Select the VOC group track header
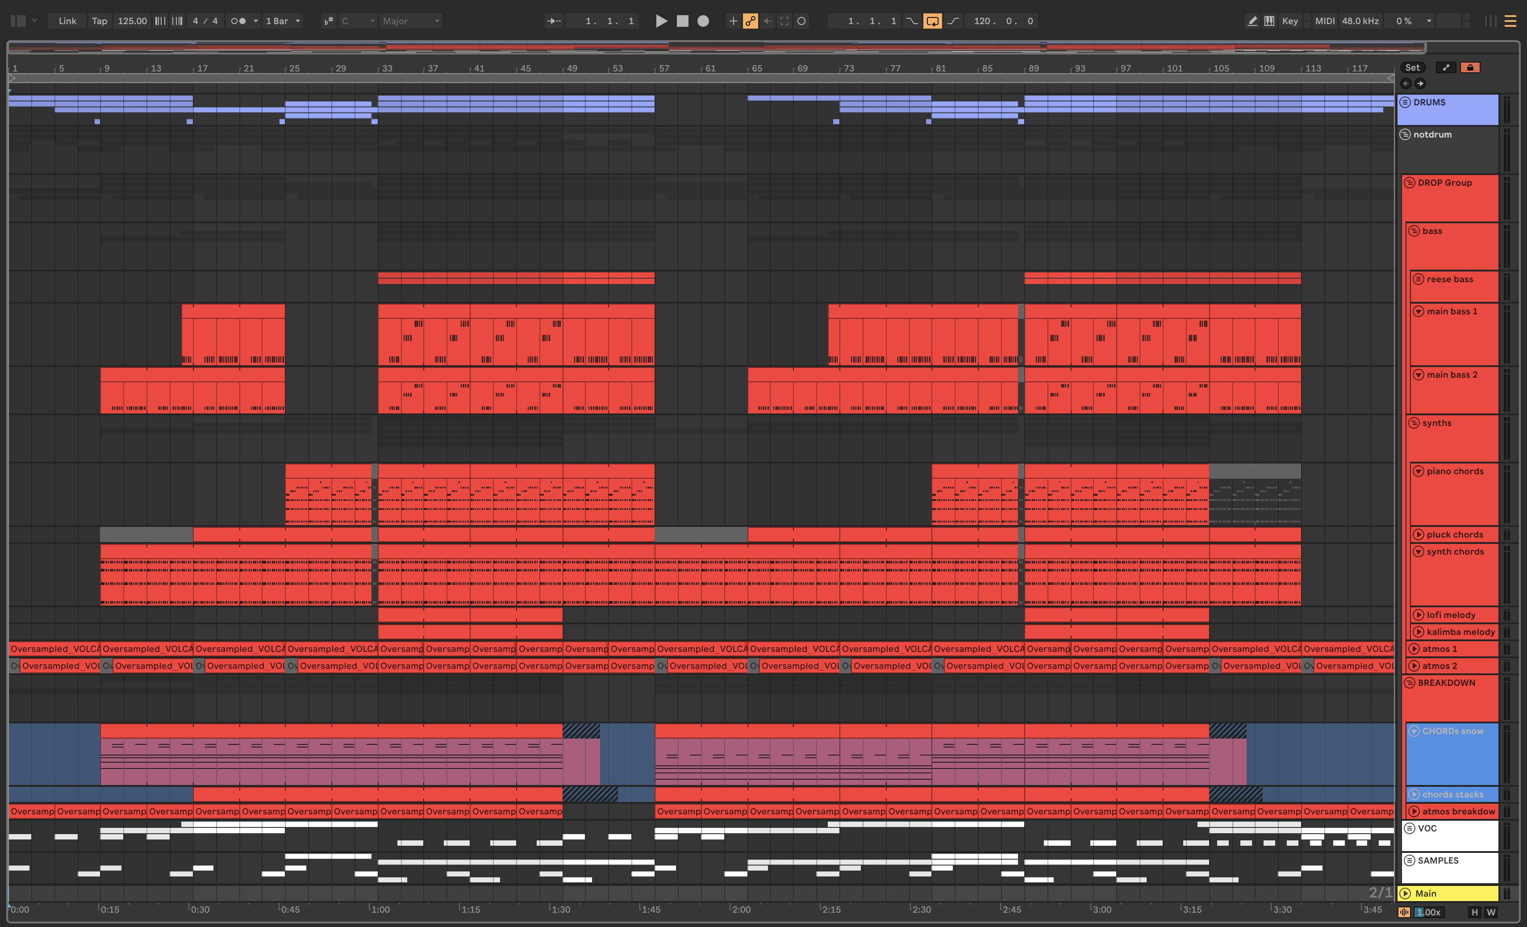Screen dimensions: 1527x927 coord(1450,835)
